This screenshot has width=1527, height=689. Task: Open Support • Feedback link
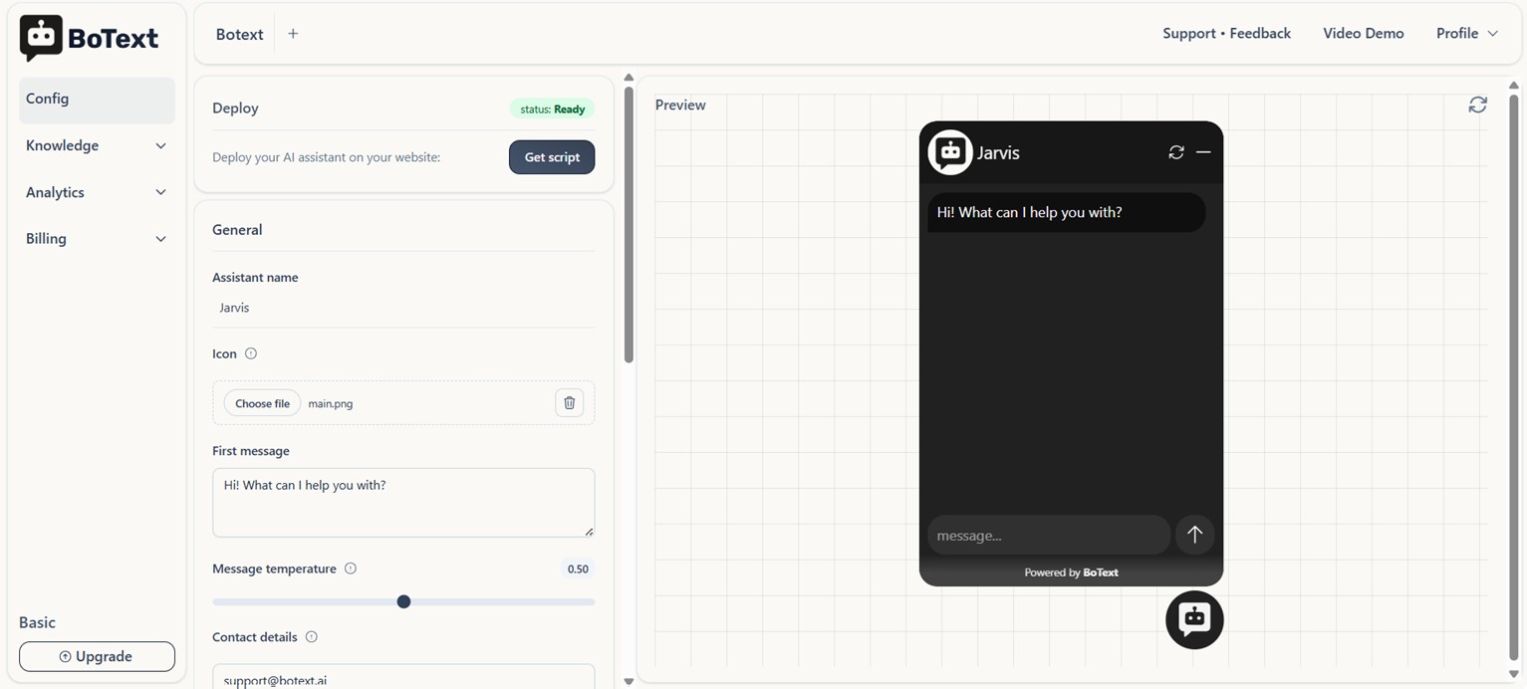click(1226, 34)
